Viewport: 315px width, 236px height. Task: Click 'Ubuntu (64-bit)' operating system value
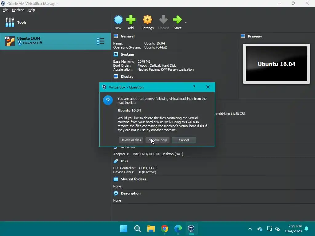156,47
